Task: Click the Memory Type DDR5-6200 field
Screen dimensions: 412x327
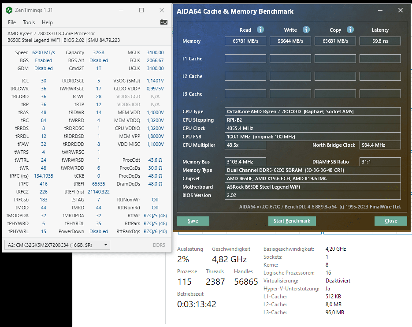Action: tap(313, 170)
